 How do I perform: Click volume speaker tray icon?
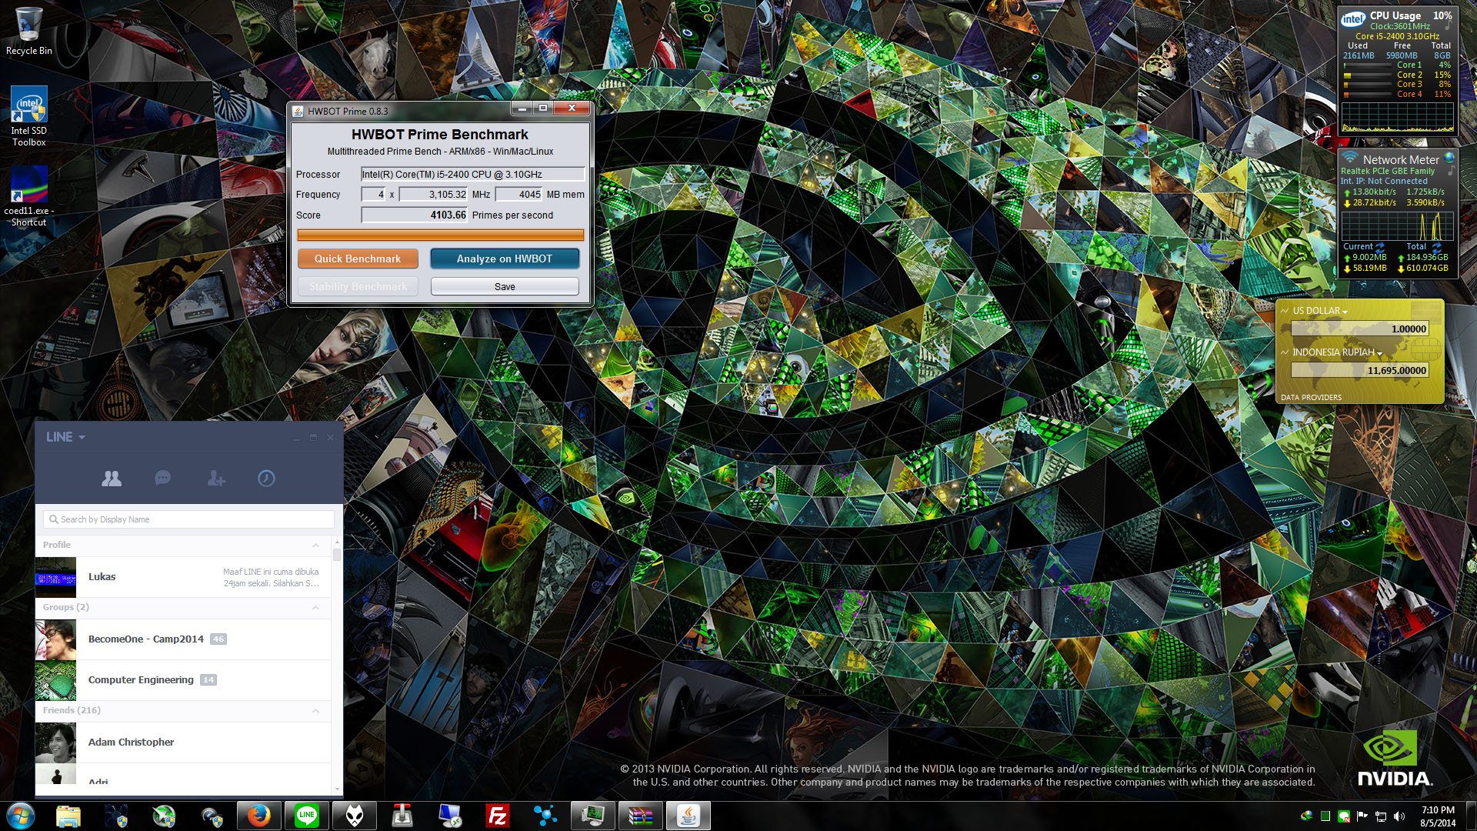(1399, 816)
